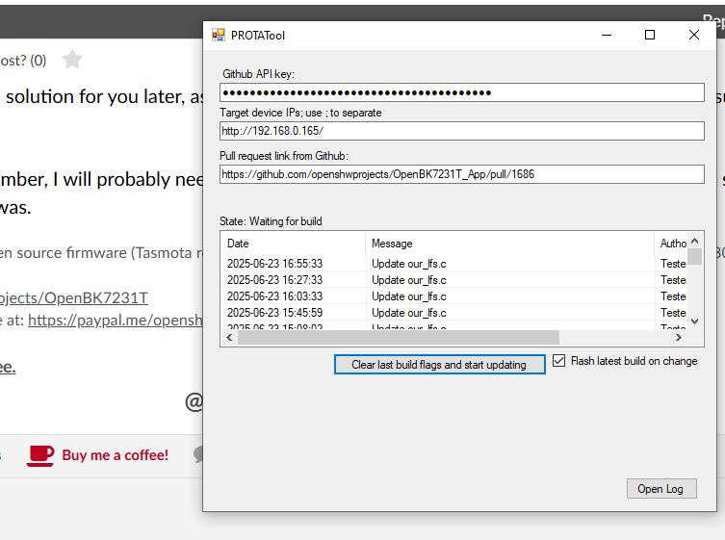Open the Buy me a coffee! link
This screenshot has width=725, height=540.
(x=116, y=455)
